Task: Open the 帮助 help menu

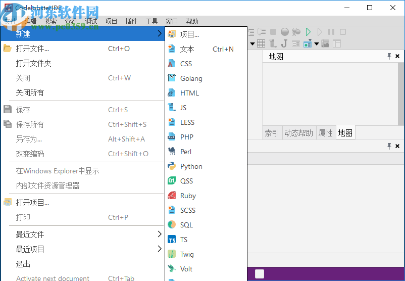Action: point(192,21)
